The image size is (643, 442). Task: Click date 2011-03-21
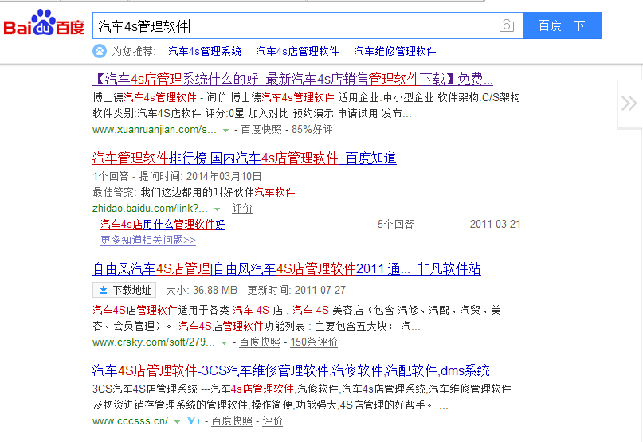coord(495,224)
